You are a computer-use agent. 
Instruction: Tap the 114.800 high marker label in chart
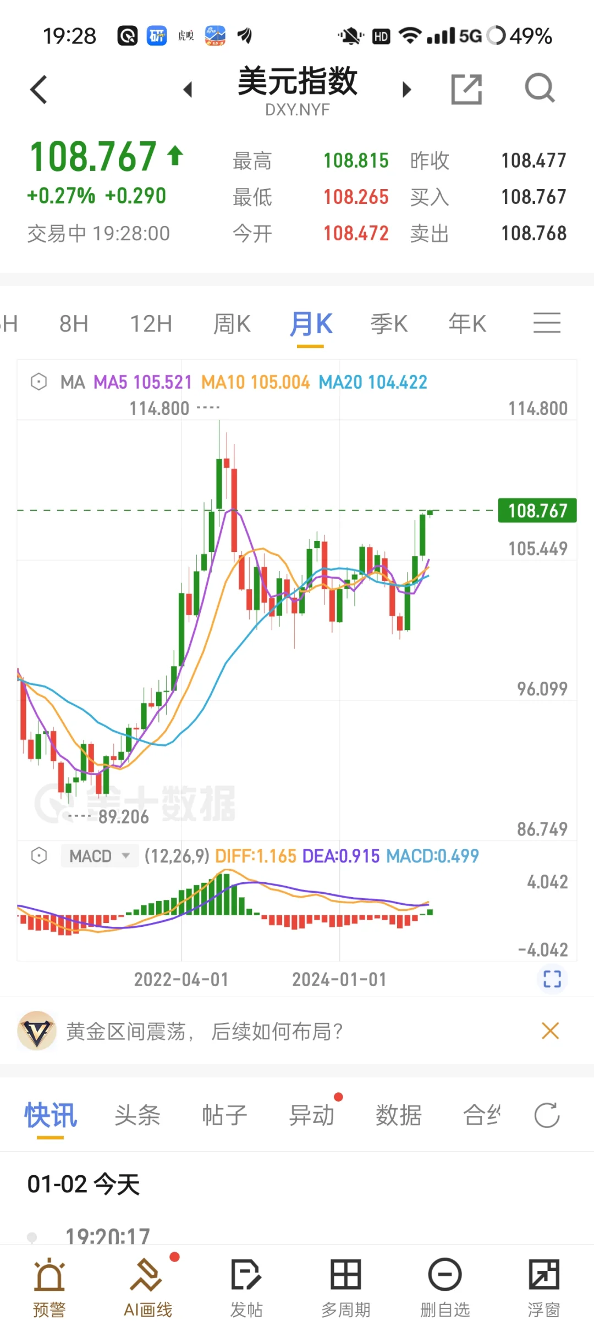159,408
